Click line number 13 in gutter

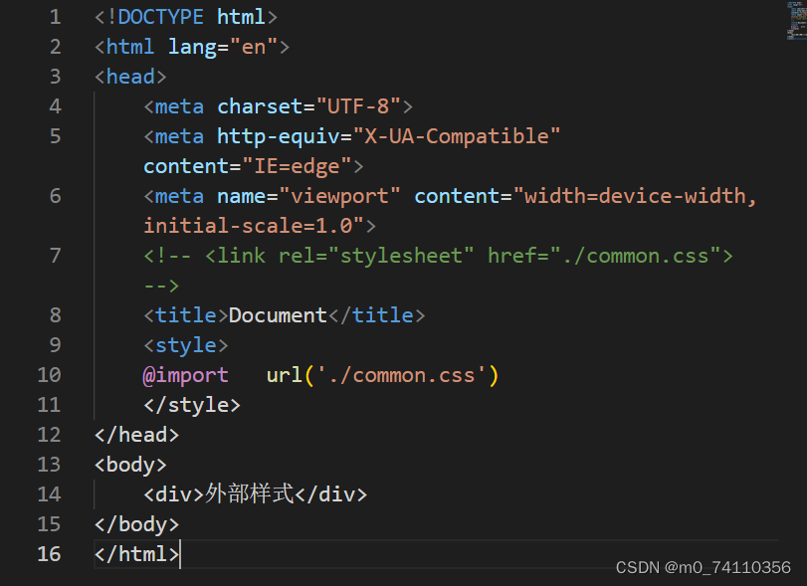click(x=50, y=465)
